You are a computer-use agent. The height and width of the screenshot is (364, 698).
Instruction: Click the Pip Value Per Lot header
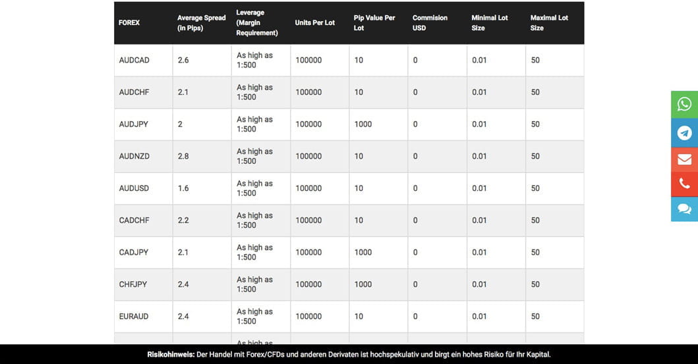(374, 22)
